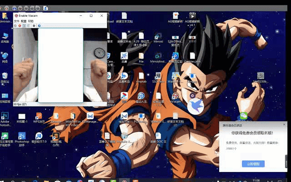Click the white tracking area in Viacam

(60, 65)
